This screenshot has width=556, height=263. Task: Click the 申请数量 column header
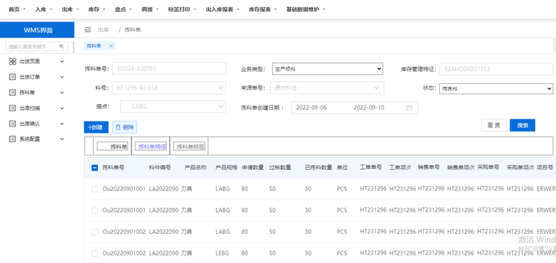tap(253, 168)
